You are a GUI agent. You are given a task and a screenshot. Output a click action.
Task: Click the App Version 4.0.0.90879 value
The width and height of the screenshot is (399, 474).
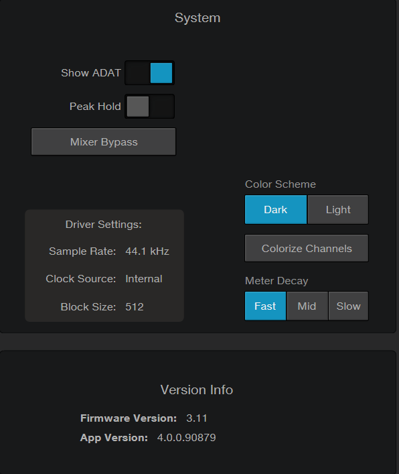[x=187, y=437]
